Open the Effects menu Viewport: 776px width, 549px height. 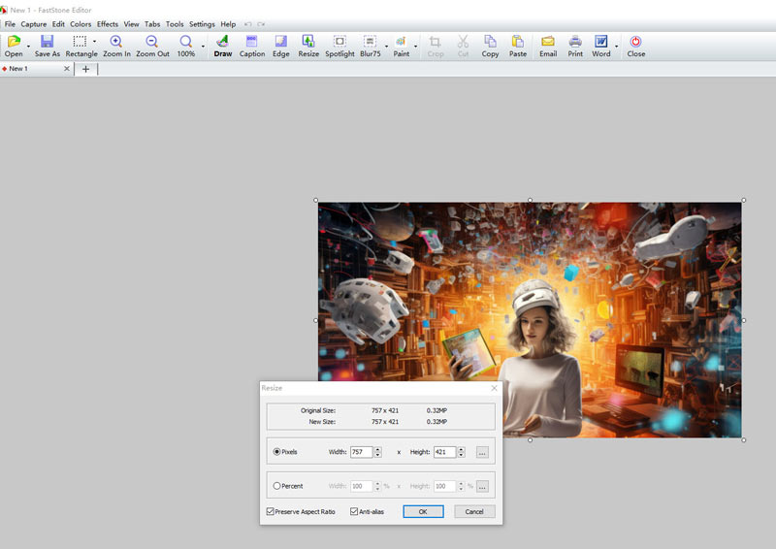click(x=108, y=24)
